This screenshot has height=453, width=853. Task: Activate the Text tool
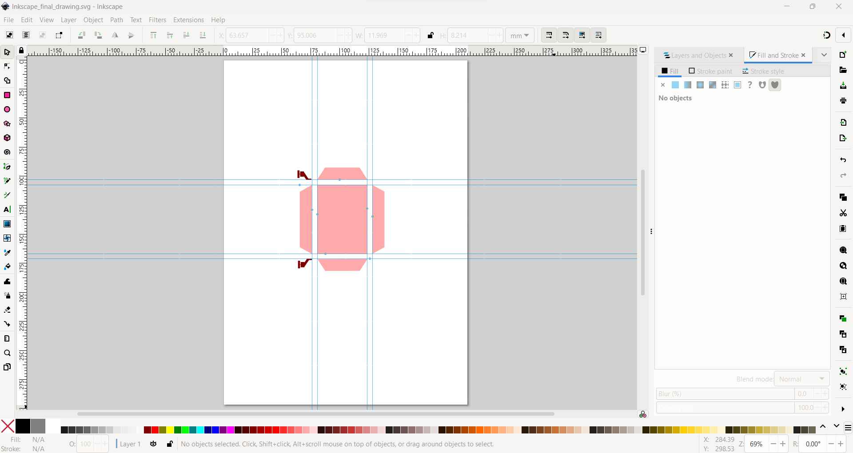point(7,210)
